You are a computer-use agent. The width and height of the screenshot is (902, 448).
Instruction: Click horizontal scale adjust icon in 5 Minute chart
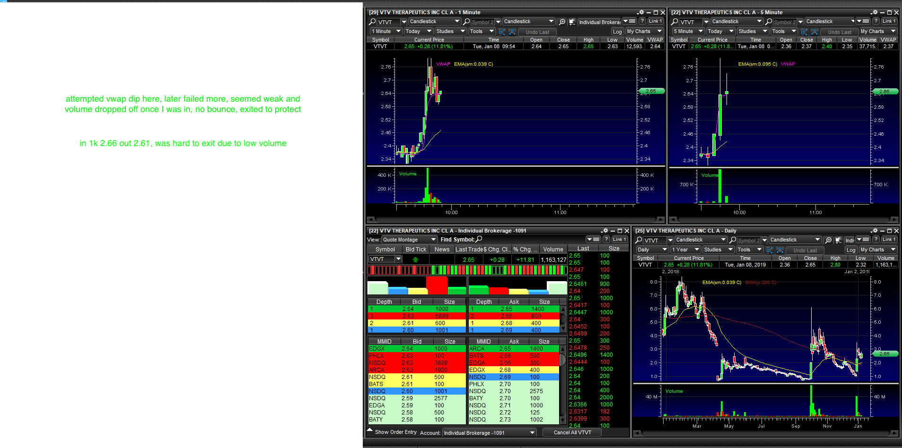814,32
